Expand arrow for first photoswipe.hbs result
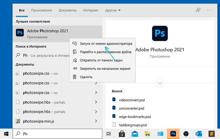 (x=96, y=102)
